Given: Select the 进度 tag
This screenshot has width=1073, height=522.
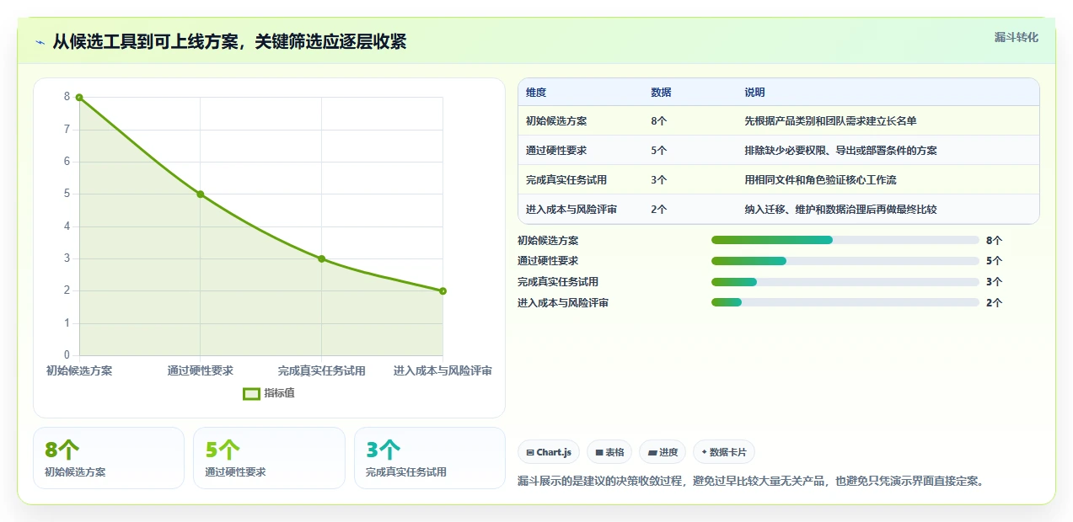Looking at the screenshot, I should pos(663,452).
